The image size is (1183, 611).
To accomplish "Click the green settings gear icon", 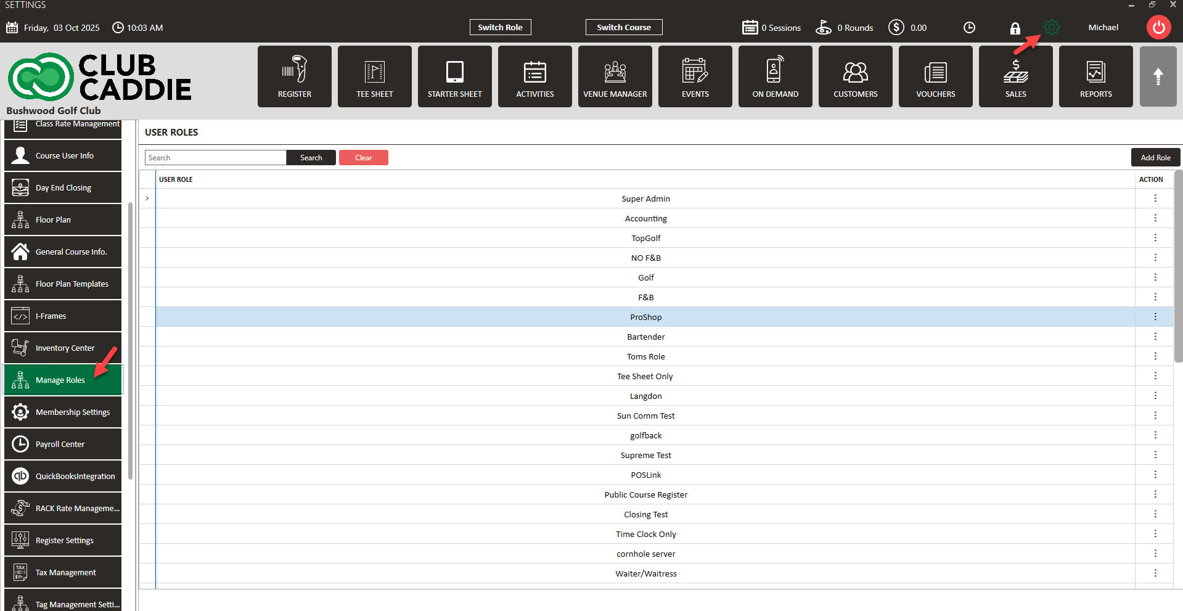I will [x=1051, y=28].
